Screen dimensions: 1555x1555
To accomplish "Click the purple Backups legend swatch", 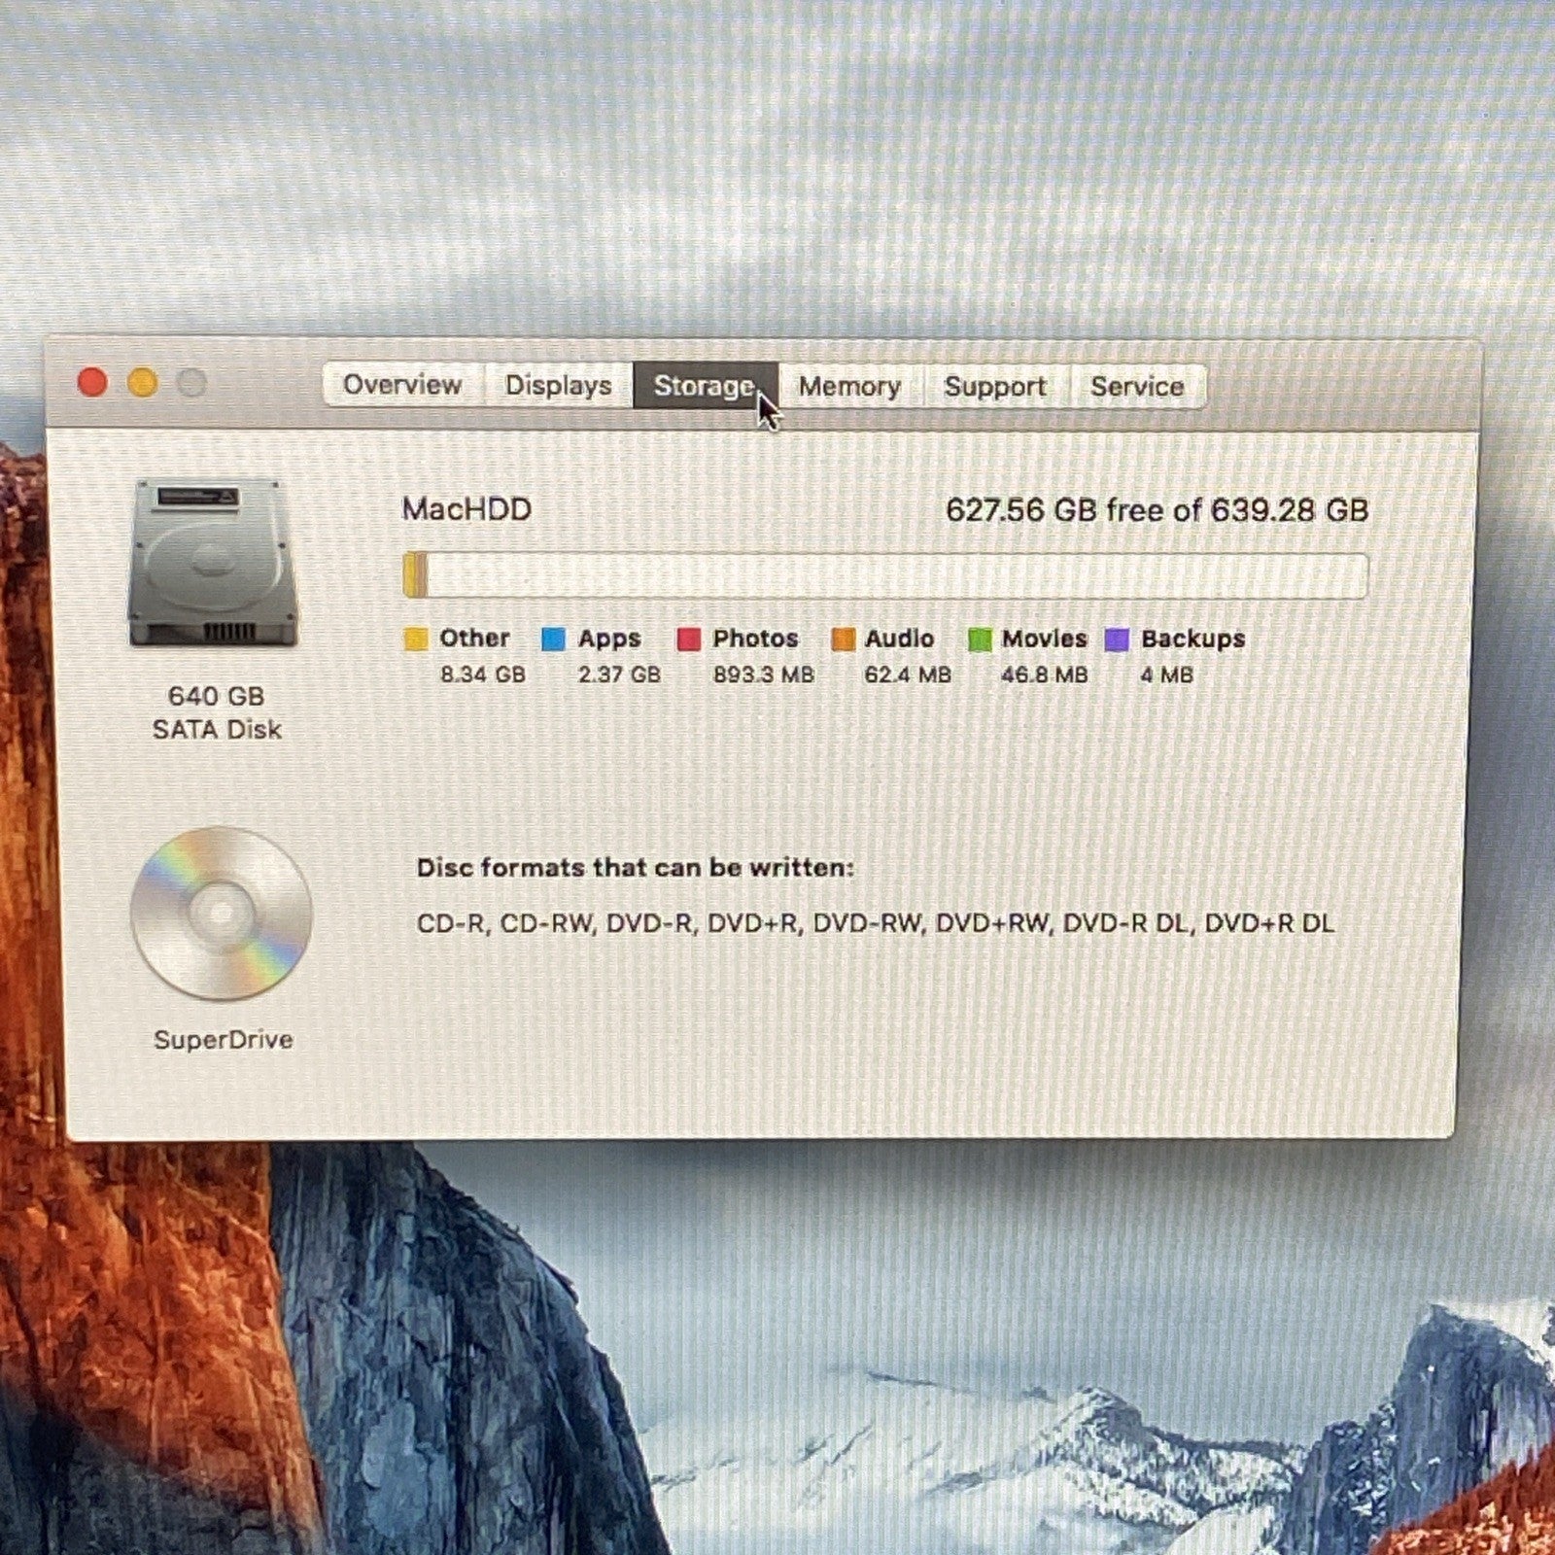I will coord(1118,639).
